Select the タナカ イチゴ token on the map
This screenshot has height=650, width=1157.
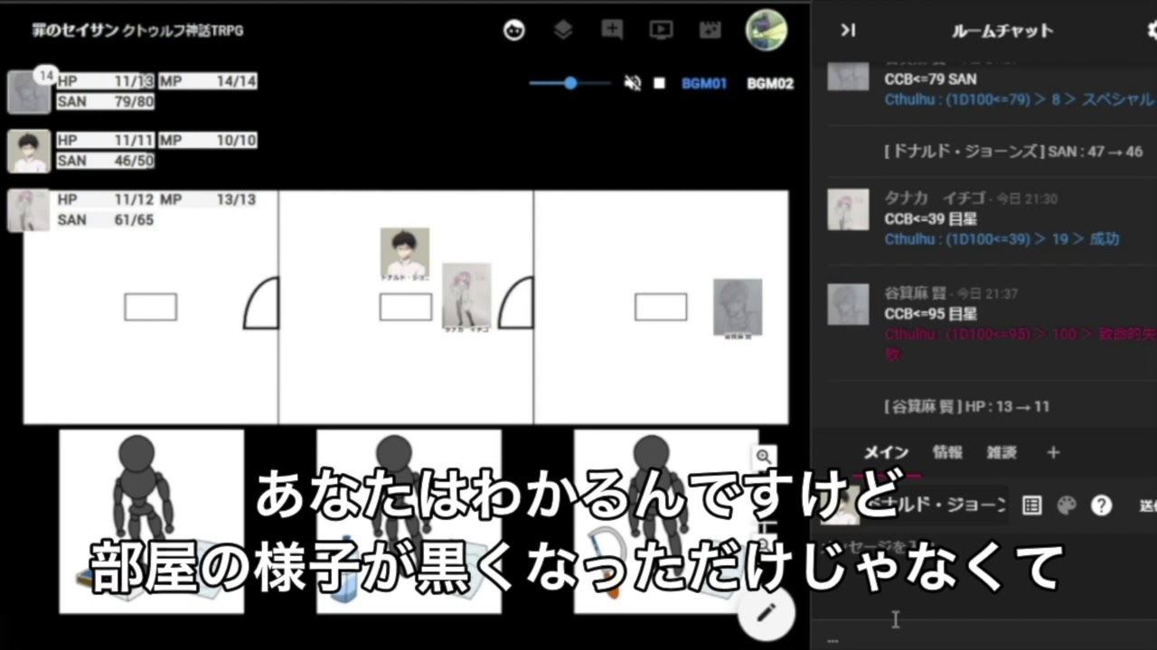tap(466, 296)
